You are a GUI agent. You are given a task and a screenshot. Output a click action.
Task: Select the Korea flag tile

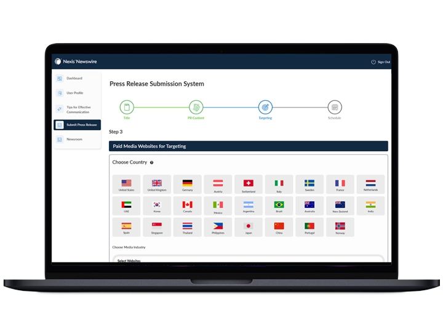(x=157, y=206)
